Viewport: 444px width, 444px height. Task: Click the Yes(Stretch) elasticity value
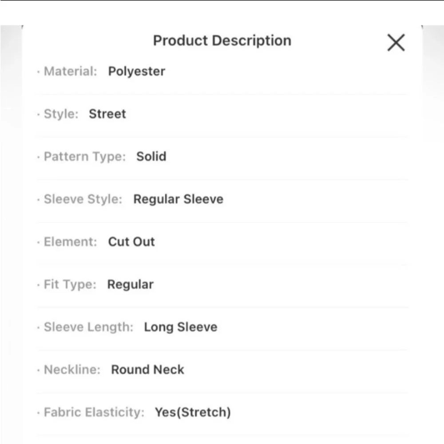pos(193,412)
